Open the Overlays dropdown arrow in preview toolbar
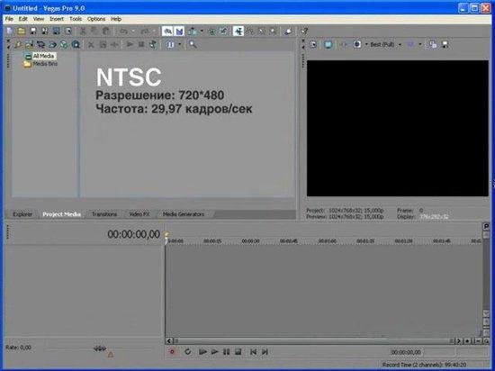The image size is (495, 371). (420, 44)
